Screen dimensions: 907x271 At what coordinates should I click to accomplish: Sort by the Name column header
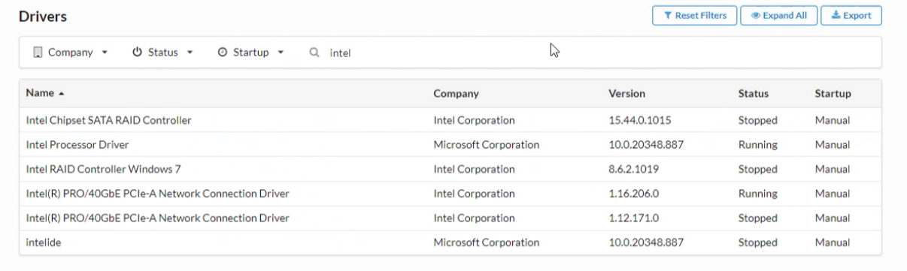click(x=44, y=94)
